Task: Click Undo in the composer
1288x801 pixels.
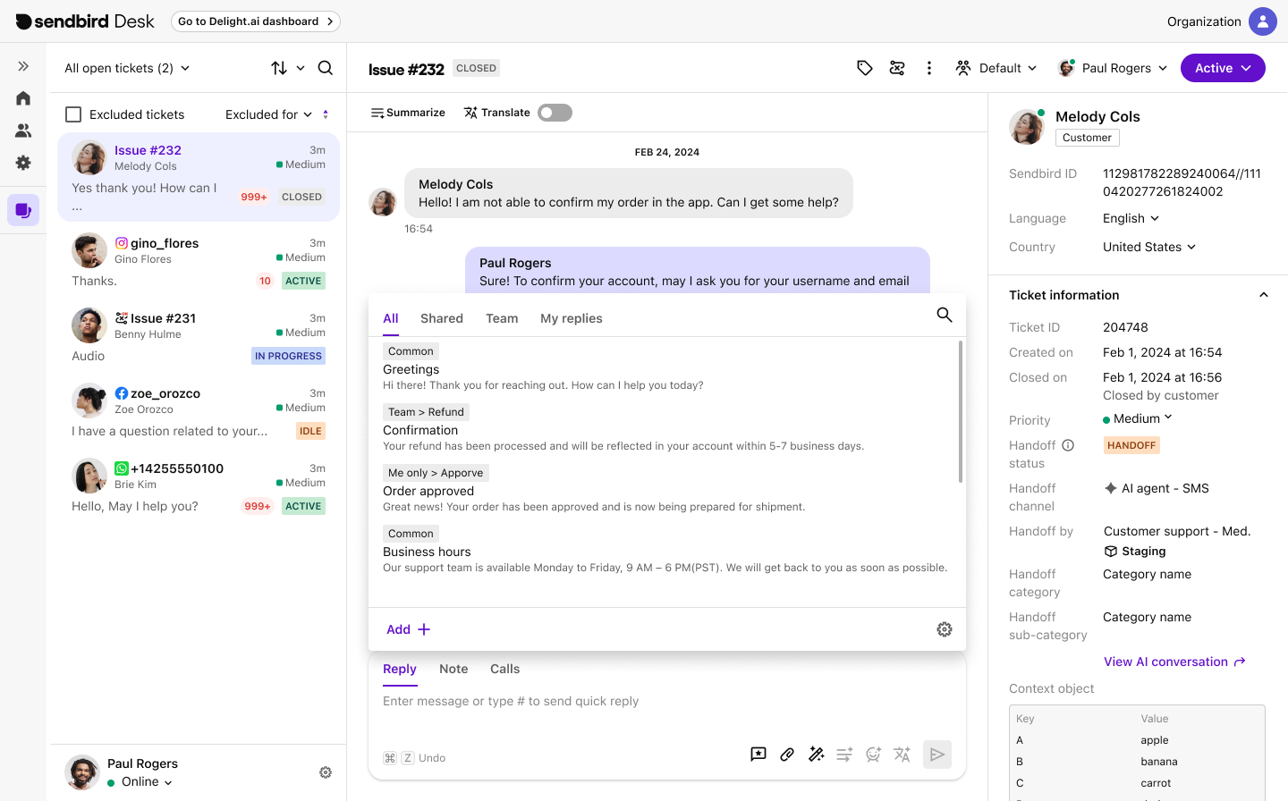Action: pos(432,758)
